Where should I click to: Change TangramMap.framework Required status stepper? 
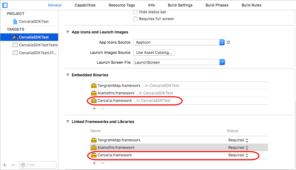pyautogui.click(x=247, y=140)
